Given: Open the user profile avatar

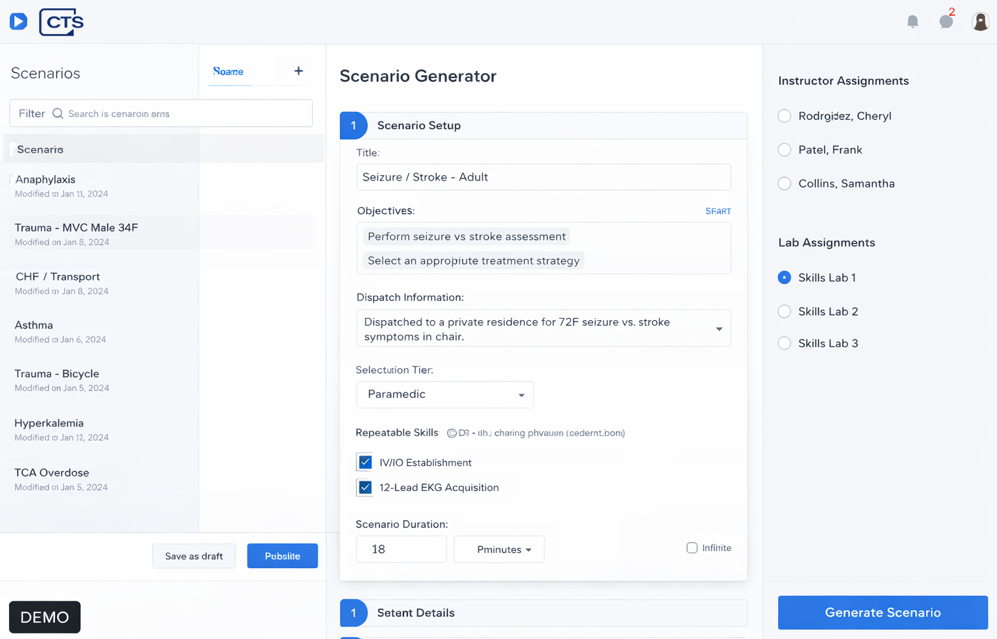Looking at the screenshot, I should click(980, 22).
